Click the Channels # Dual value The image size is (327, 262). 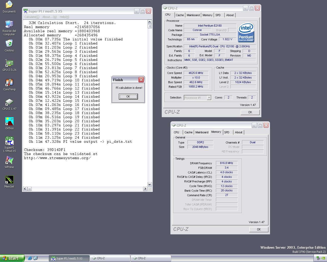pos(253,142)
